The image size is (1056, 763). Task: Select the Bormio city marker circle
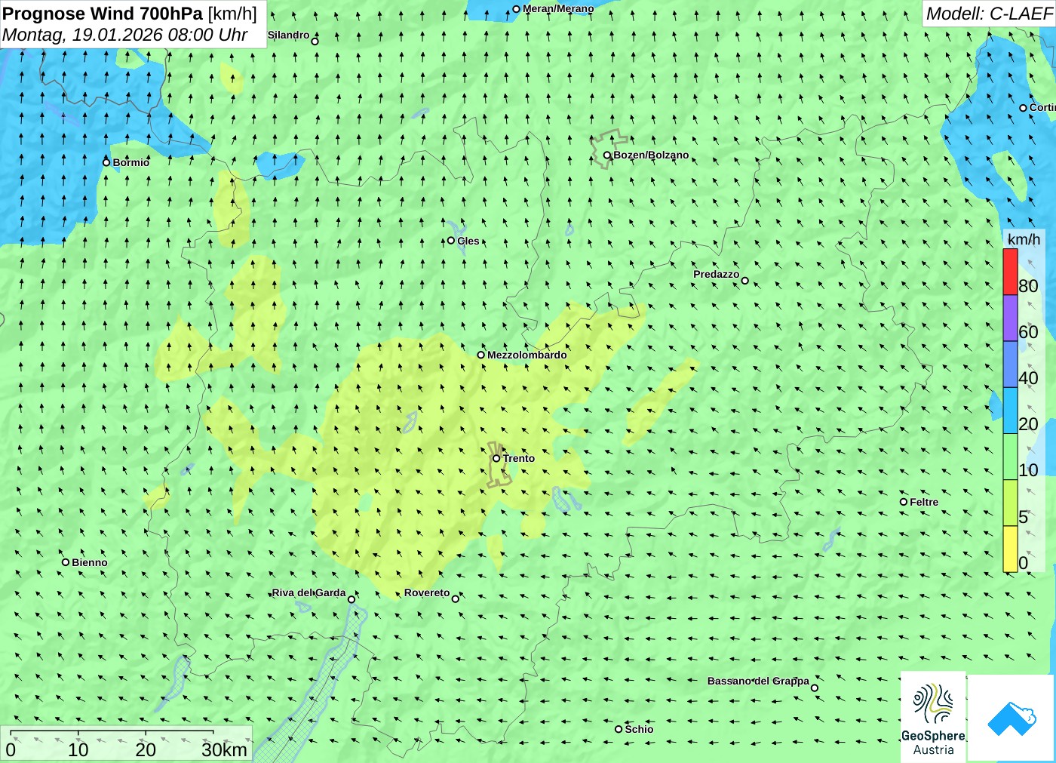coord(106,162)
